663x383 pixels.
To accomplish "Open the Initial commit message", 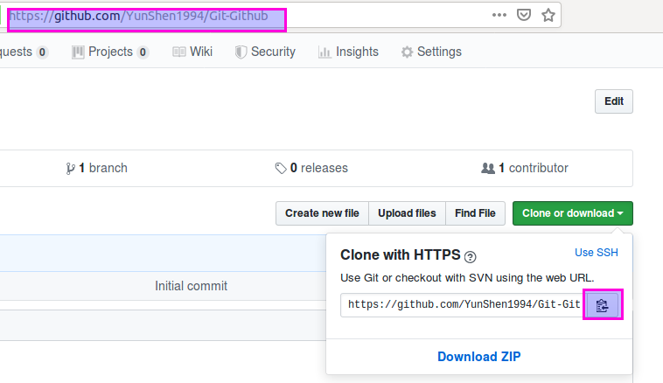I will click(192, 286).
